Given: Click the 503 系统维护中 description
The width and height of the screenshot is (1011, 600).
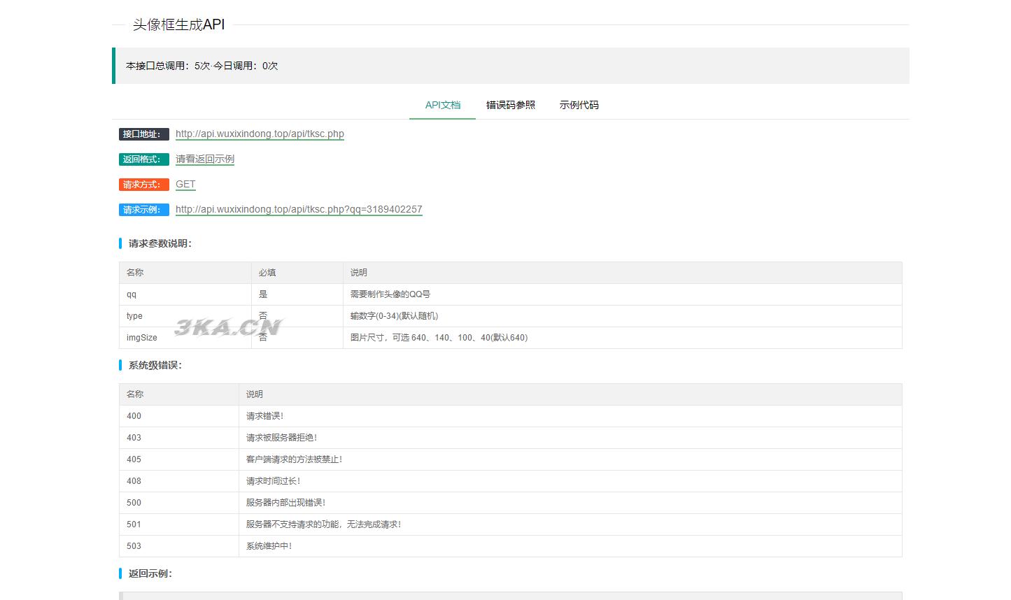Looking at the screenshot, I should 269,546.
